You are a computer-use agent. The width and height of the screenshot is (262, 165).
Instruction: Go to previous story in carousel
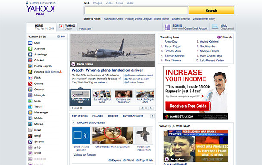(x=142, y=108)
